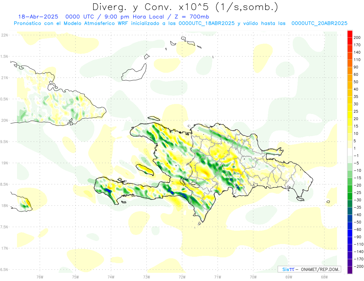Screen dimensions: 364x281
Task: Pick the purple swatch at the colorbar bottom below -200
Action: (x=350, y=270)
